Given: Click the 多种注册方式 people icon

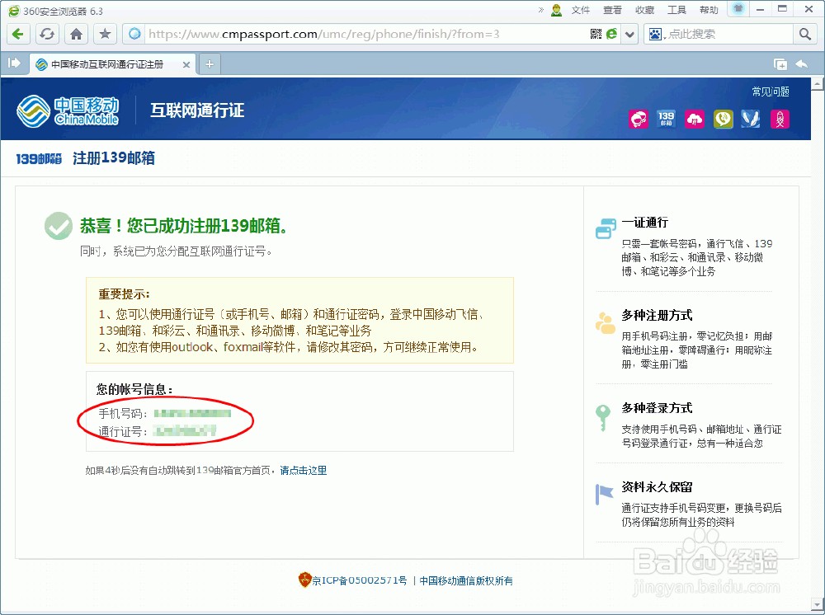Looking at the screenshot, I should (605, 322).
